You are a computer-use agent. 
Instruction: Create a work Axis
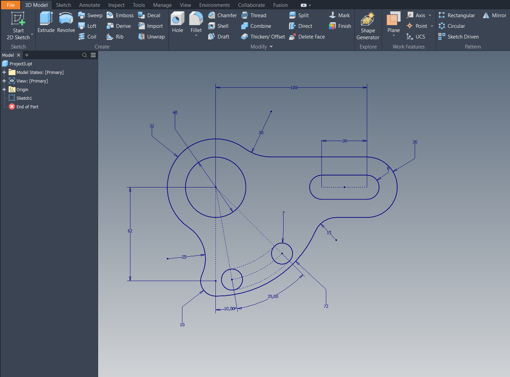tap(416, 15)
